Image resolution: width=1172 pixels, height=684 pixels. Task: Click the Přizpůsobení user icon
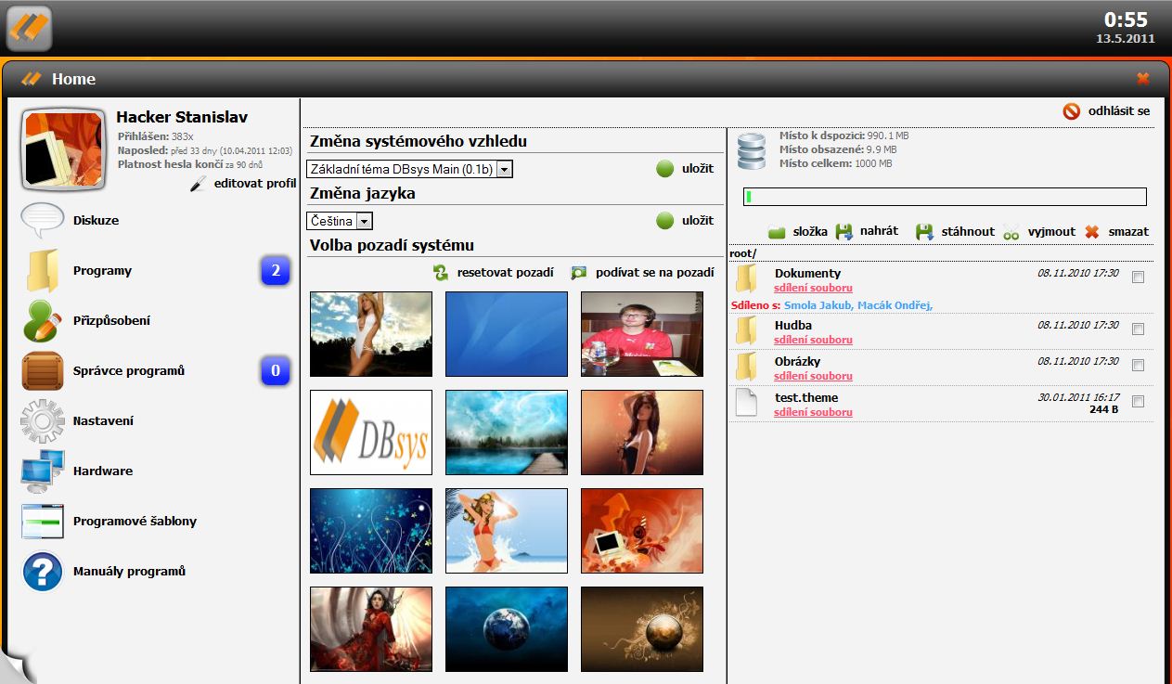(43, 321)
